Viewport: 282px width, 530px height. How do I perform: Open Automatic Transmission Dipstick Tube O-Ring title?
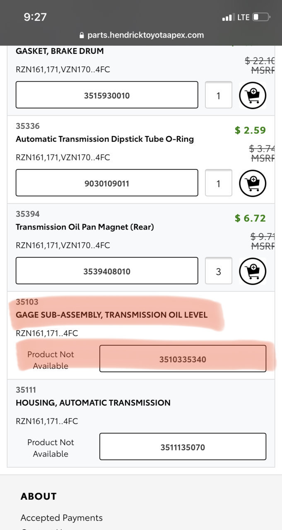point(105,139)
